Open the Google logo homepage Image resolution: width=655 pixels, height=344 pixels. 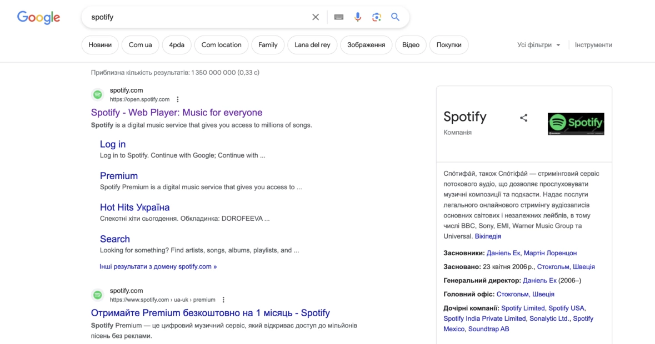pos(38,17)
